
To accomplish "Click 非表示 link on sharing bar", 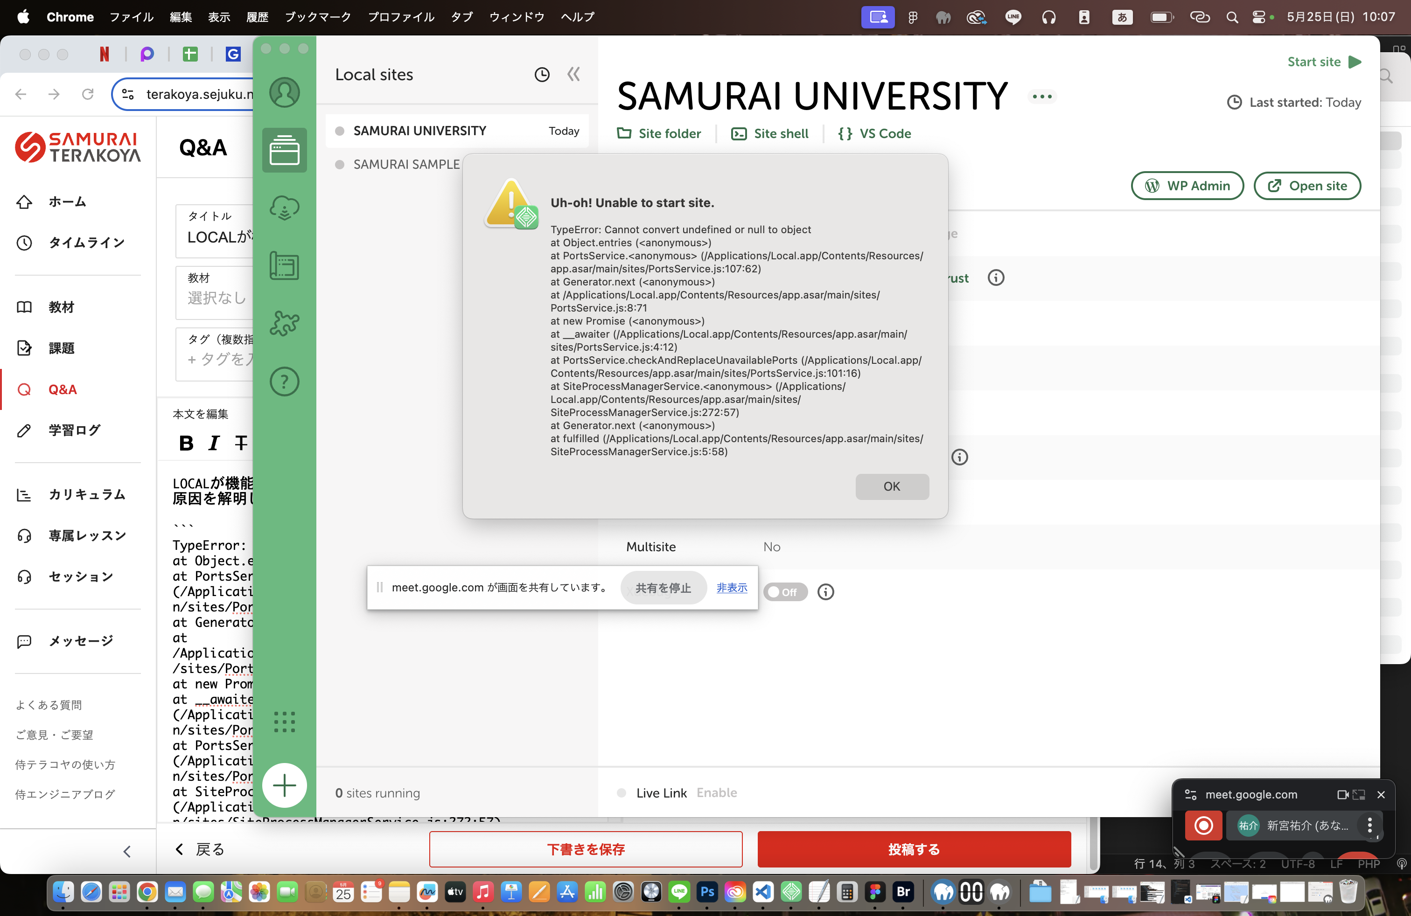I will 732,587.
